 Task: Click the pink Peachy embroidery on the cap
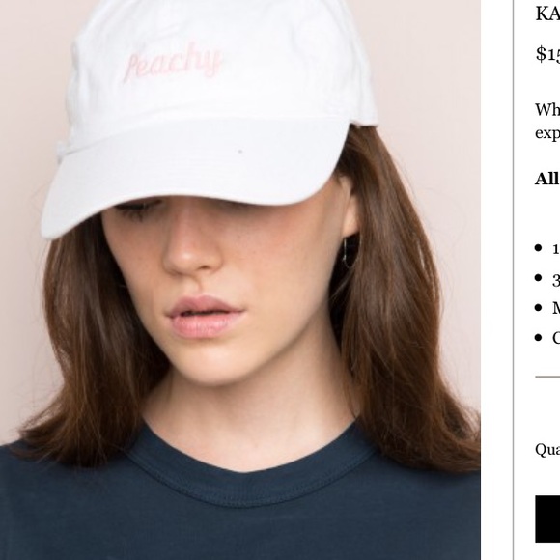(x=173, y=63)
